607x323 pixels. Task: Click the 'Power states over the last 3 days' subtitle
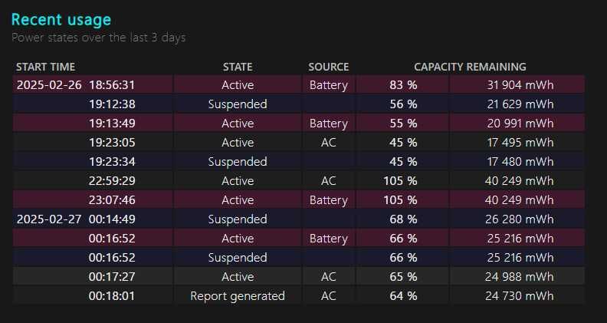[x=99, y=38]
